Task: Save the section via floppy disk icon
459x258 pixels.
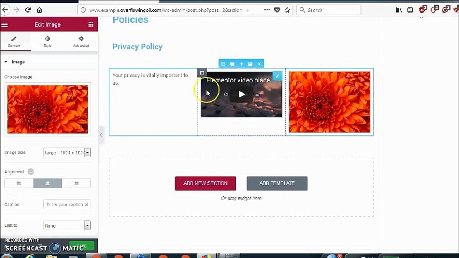Action: [250, 64]
